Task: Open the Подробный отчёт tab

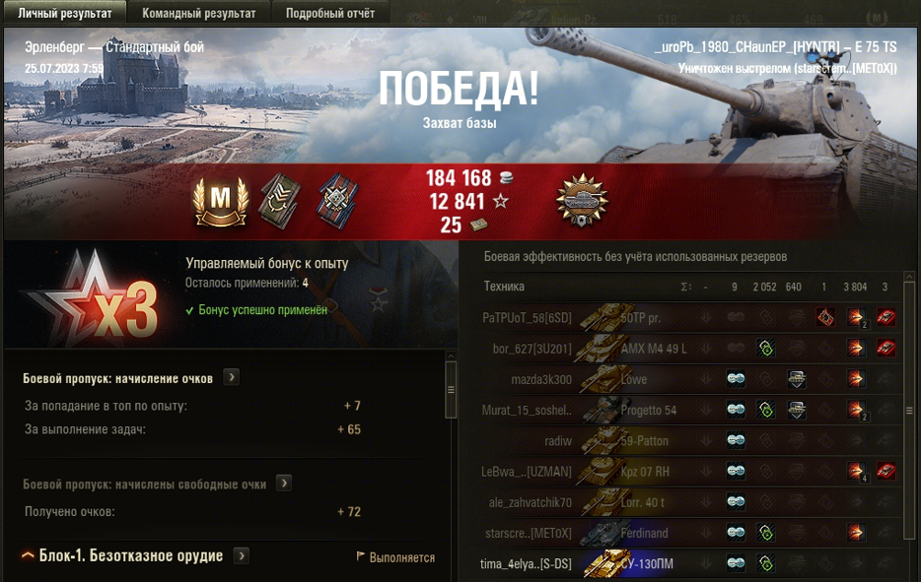Action: (x=330, y=13)
